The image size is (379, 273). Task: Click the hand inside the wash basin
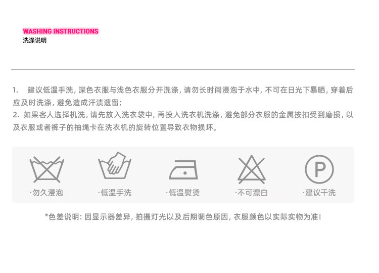pyautogui.click(x=117, y=163)
